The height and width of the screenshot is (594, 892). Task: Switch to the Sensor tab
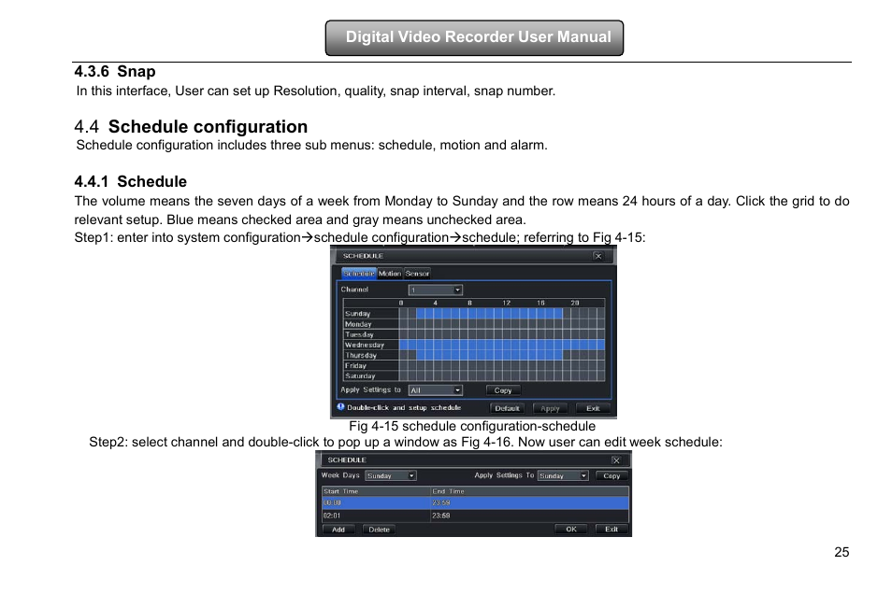coord(417,274)
